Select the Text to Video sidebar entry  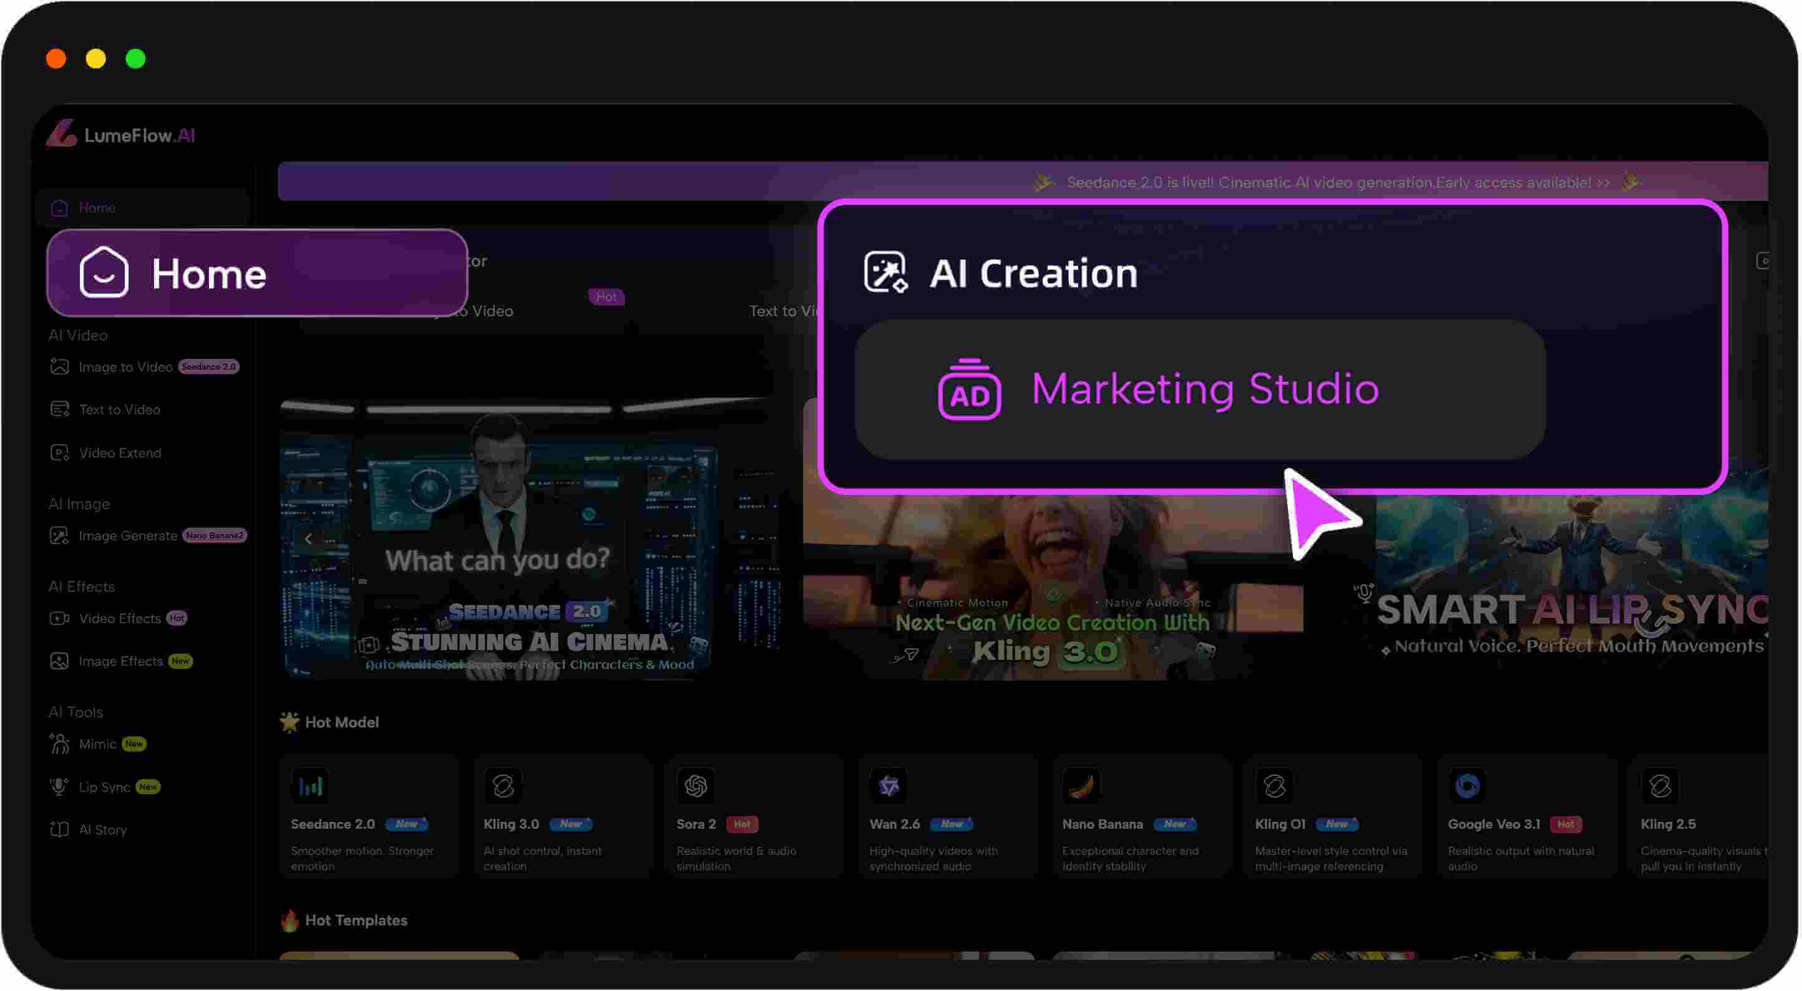(x=105, y=409)
